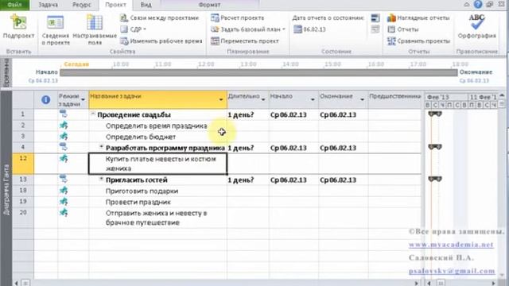Select task Отправить жениха и невесту

pyautogui.click(x=156, y=218)
